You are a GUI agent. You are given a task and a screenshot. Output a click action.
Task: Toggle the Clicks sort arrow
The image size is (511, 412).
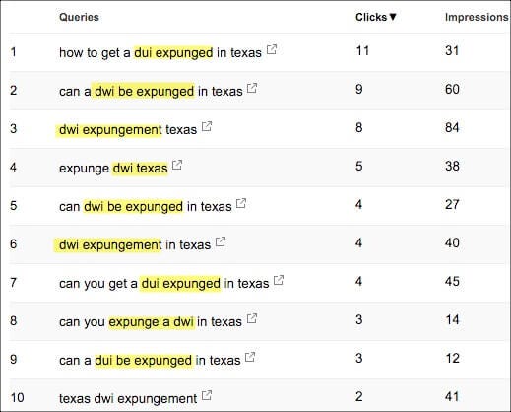click(393, 17)
